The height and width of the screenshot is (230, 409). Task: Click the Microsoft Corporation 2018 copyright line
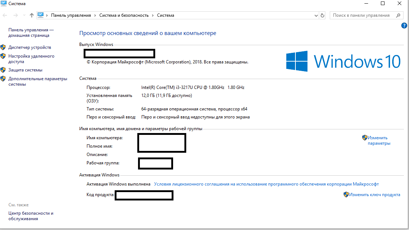pyautogui.click(x=167, y=62)
